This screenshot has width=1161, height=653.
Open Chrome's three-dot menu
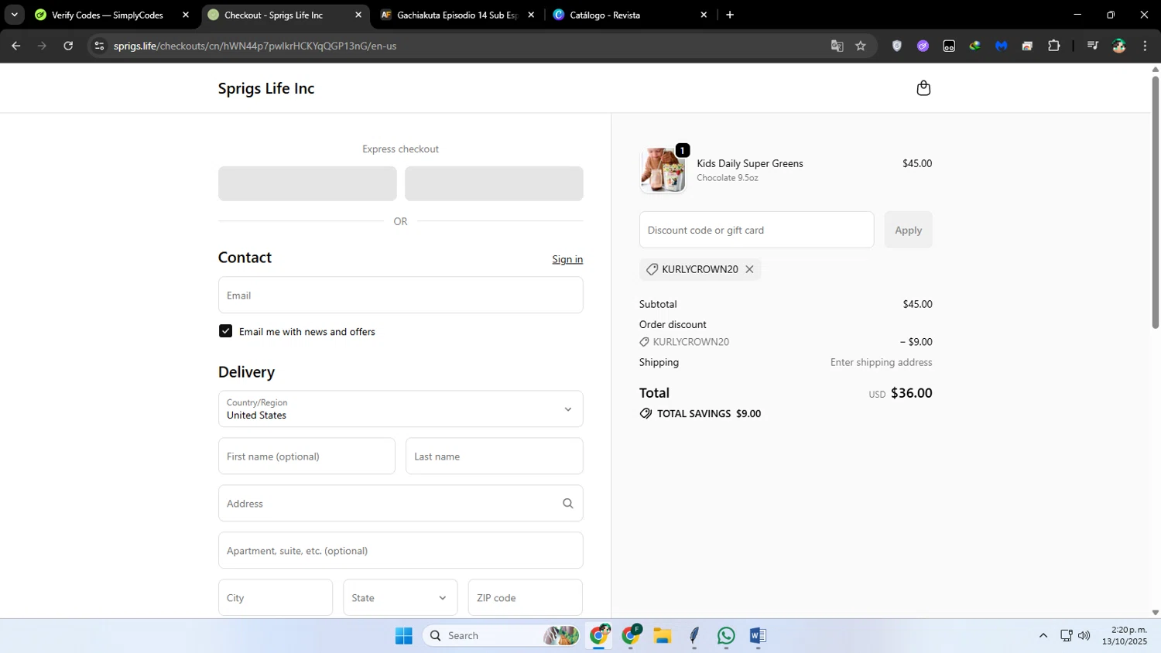1145,46
